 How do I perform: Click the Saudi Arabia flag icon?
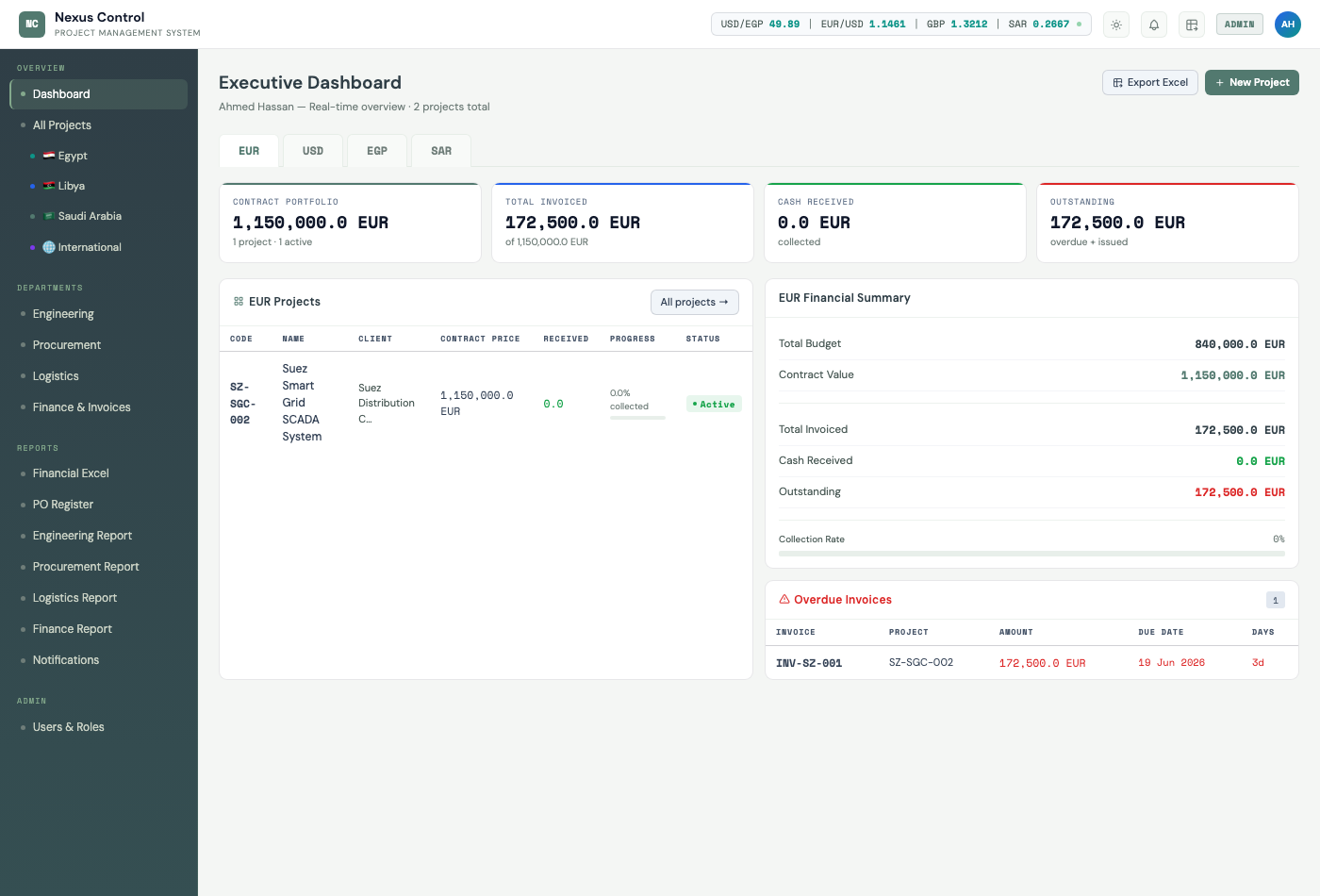click(x=49, y=216)
